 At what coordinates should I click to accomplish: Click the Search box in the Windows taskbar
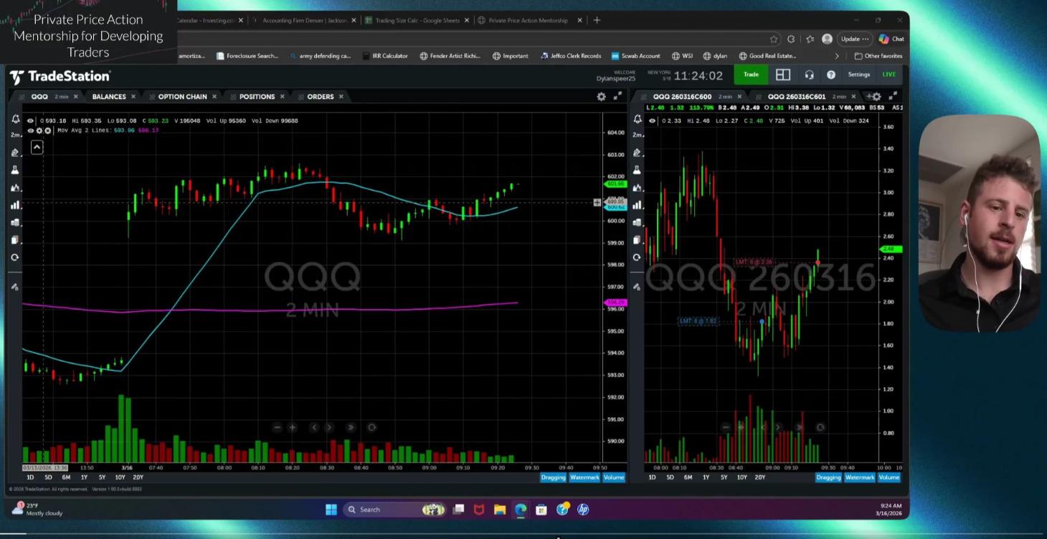pyautogui.click(x=373, y=509)
